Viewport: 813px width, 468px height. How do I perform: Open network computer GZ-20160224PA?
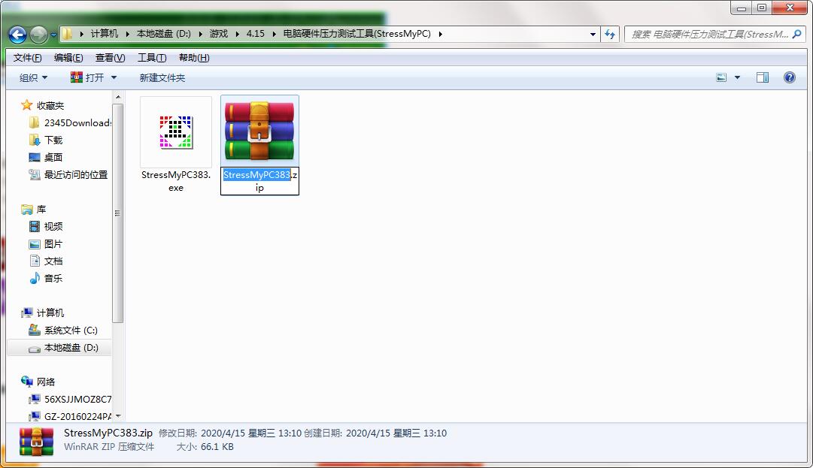point(77,416)
